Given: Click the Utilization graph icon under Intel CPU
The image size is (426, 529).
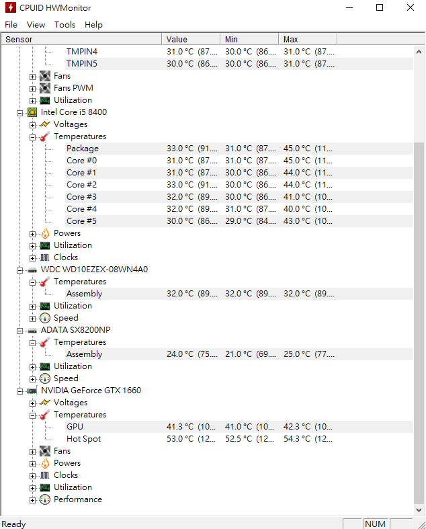Looking at the screenshot, I should click(45, 245).
